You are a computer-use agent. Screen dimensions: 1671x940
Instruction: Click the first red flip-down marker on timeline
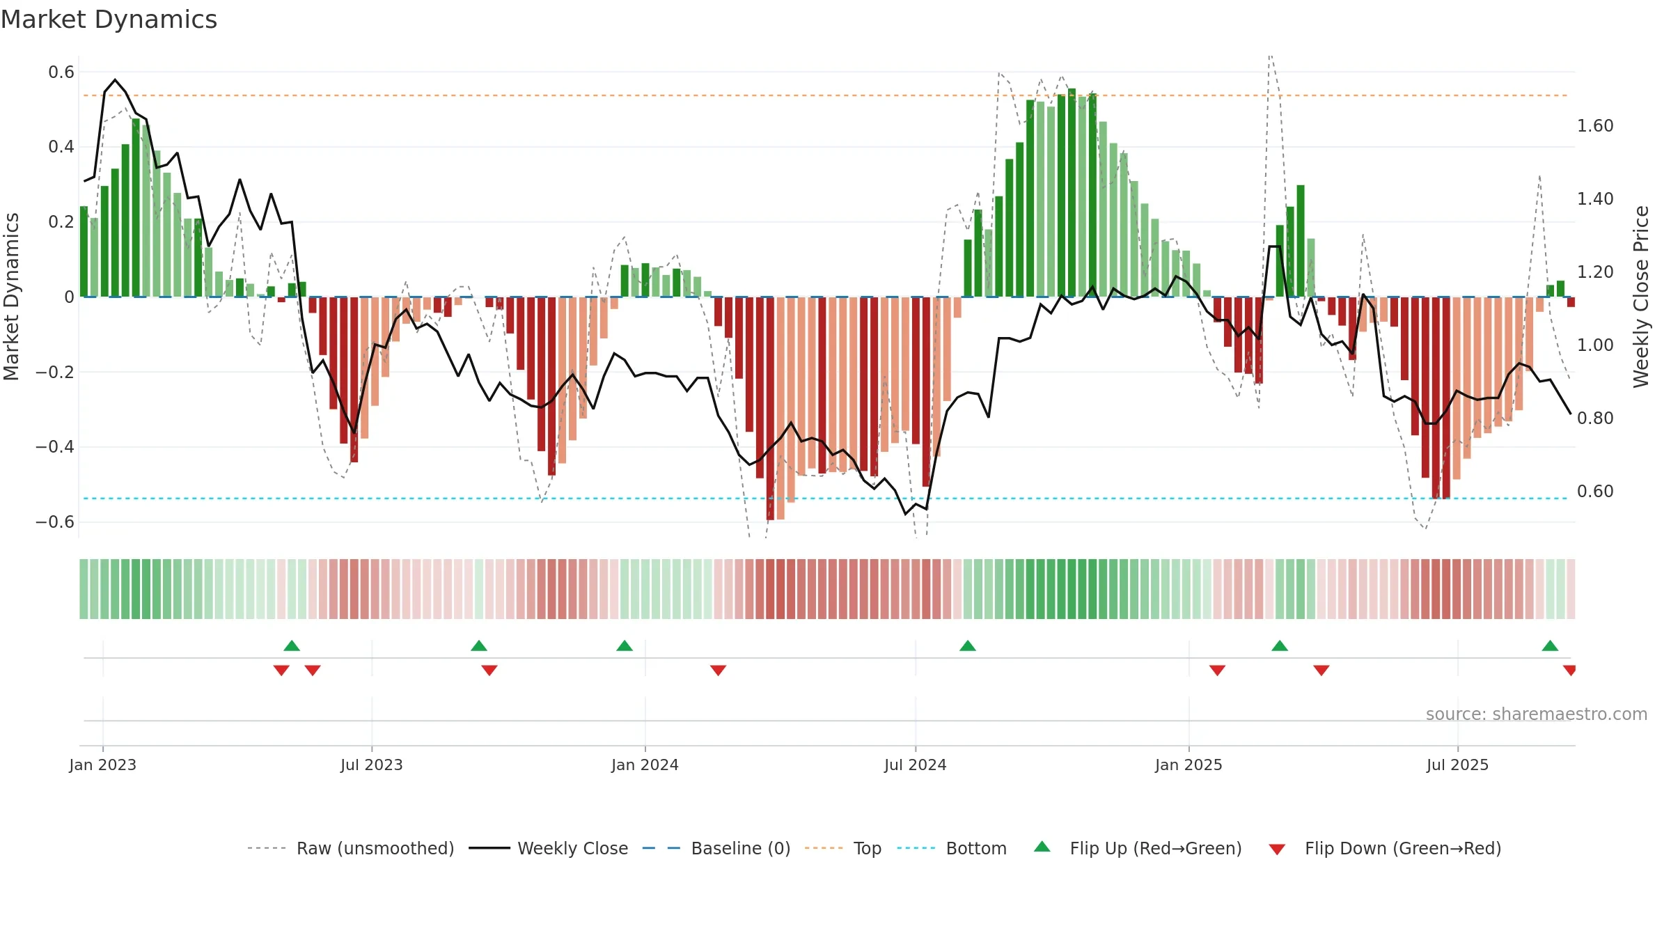281,671
